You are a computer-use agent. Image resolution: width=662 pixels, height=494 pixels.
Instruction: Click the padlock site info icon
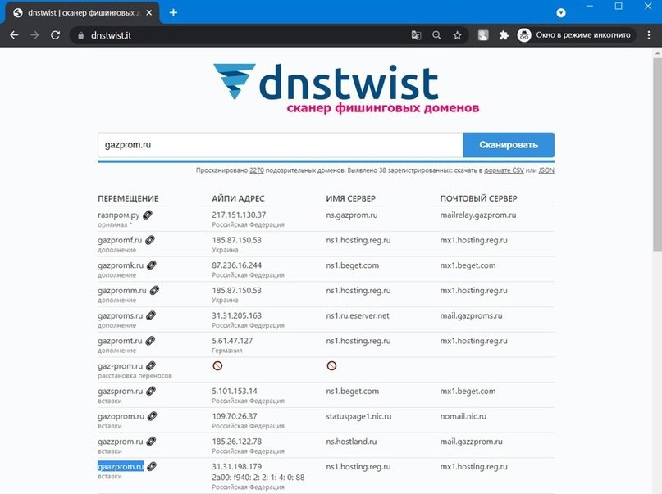click(x=80, y=36)
